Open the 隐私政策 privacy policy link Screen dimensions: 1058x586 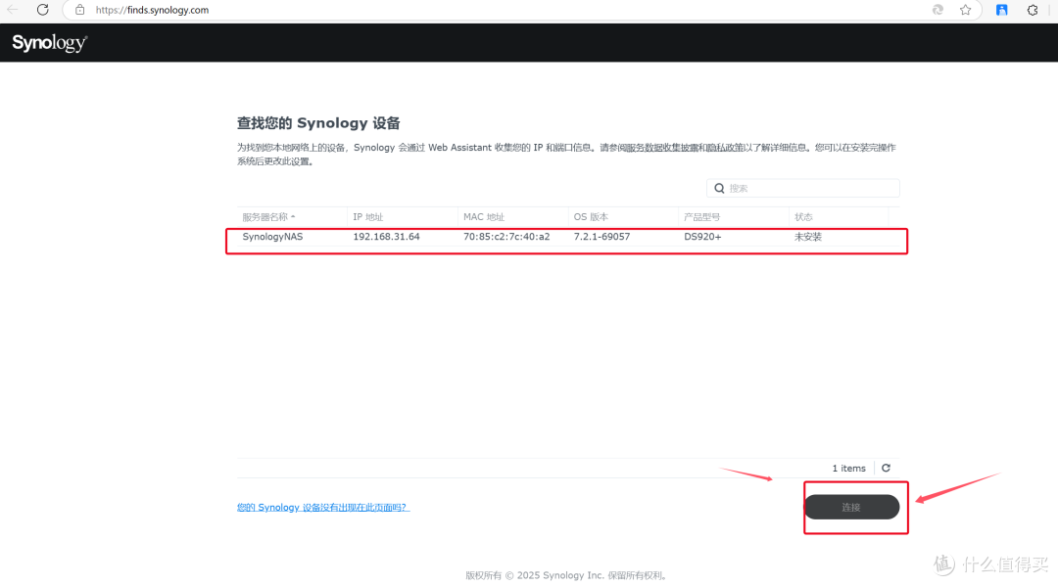(725, 148)
